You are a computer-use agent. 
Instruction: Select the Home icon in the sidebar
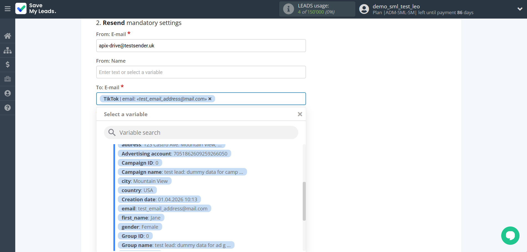pyautogui.click(x=7, y=36)
